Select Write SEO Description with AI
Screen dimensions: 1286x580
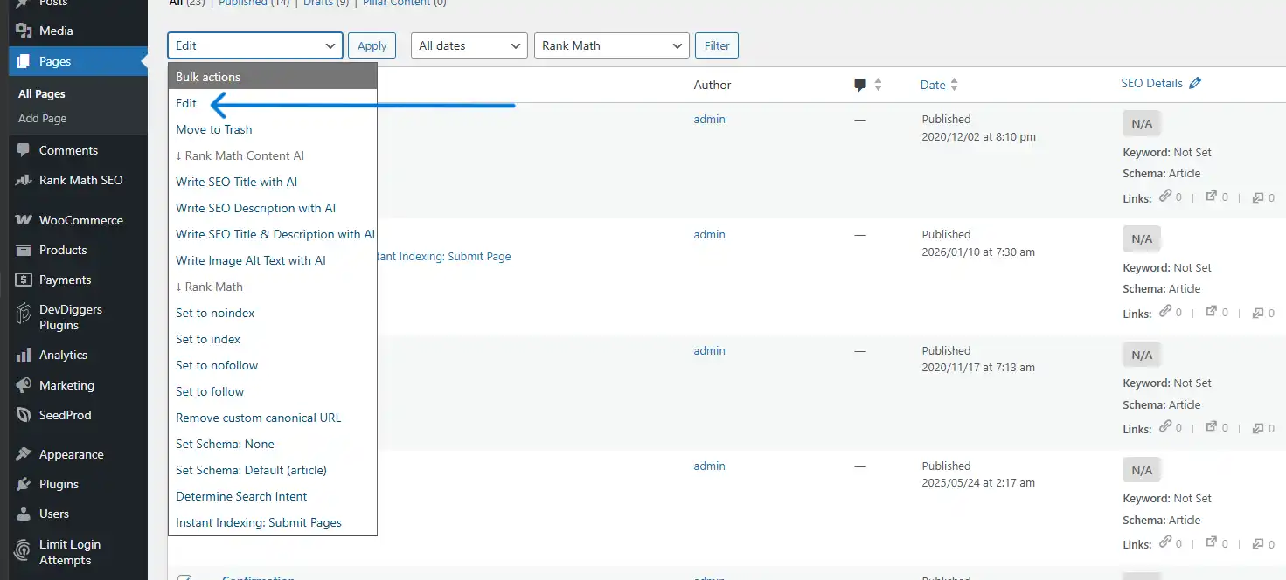coord(273,208)
